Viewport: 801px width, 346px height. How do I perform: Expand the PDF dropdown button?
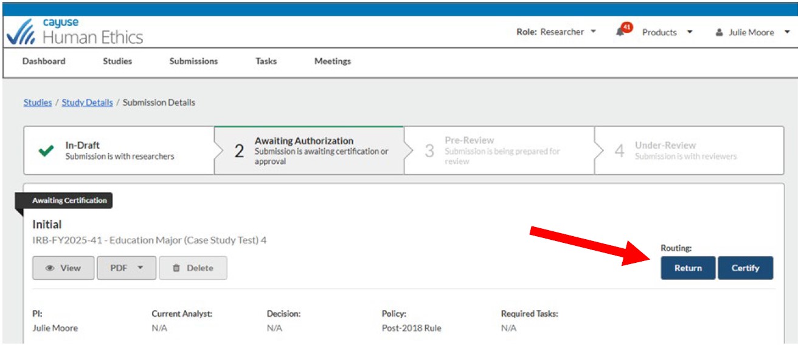(x=127, y=268)
